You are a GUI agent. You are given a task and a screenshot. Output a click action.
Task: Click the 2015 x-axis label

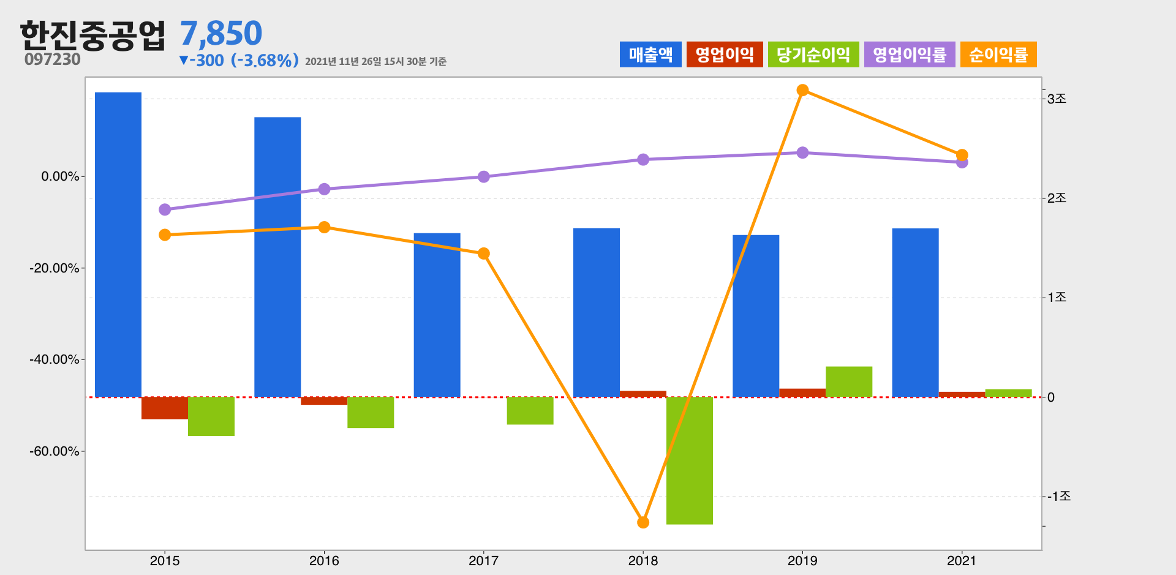pyautogui.click(x=165, y=560)
